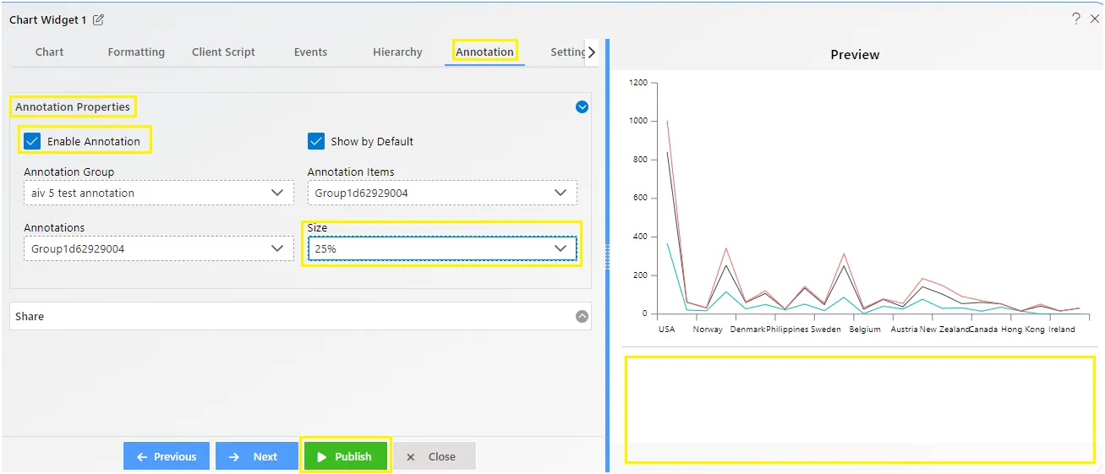Open the Annotation Group dropdown
Viewport: 1105px width, 474px height.
pyautogui.click(x=157, y=193)
